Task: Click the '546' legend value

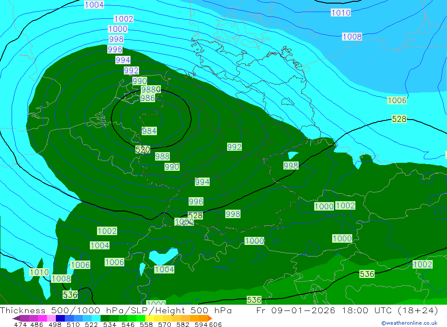Action: 128,324
